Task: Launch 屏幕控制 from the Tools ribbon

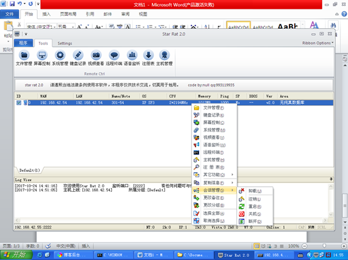Action: tap(42, 58)
